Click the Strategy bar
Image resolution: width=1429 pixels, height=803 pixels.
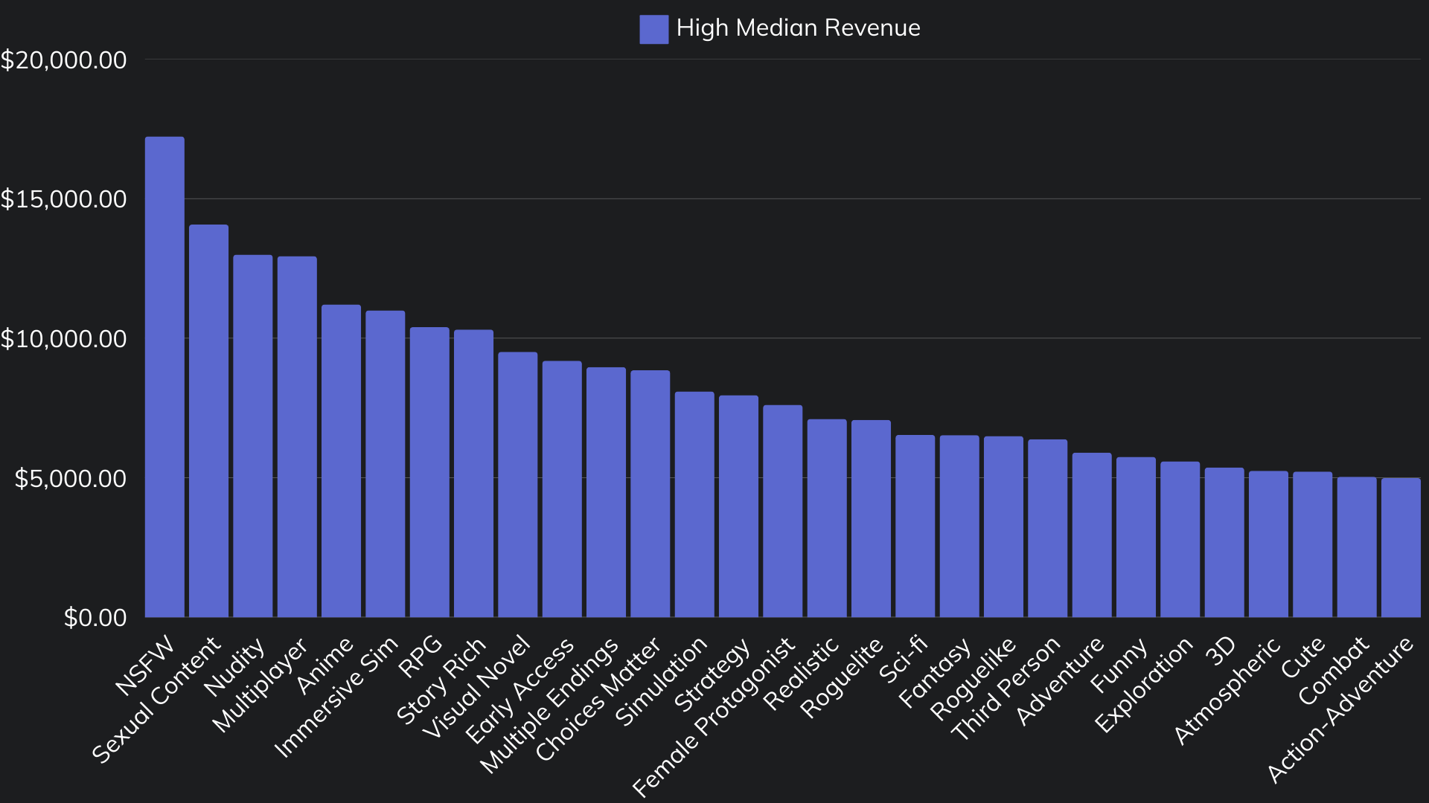point(738,506)
